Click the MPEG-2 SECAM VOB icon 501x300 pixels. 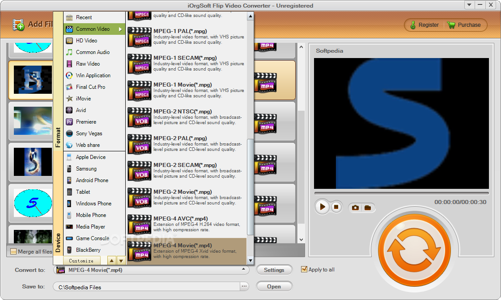click(x=139, y=171)
